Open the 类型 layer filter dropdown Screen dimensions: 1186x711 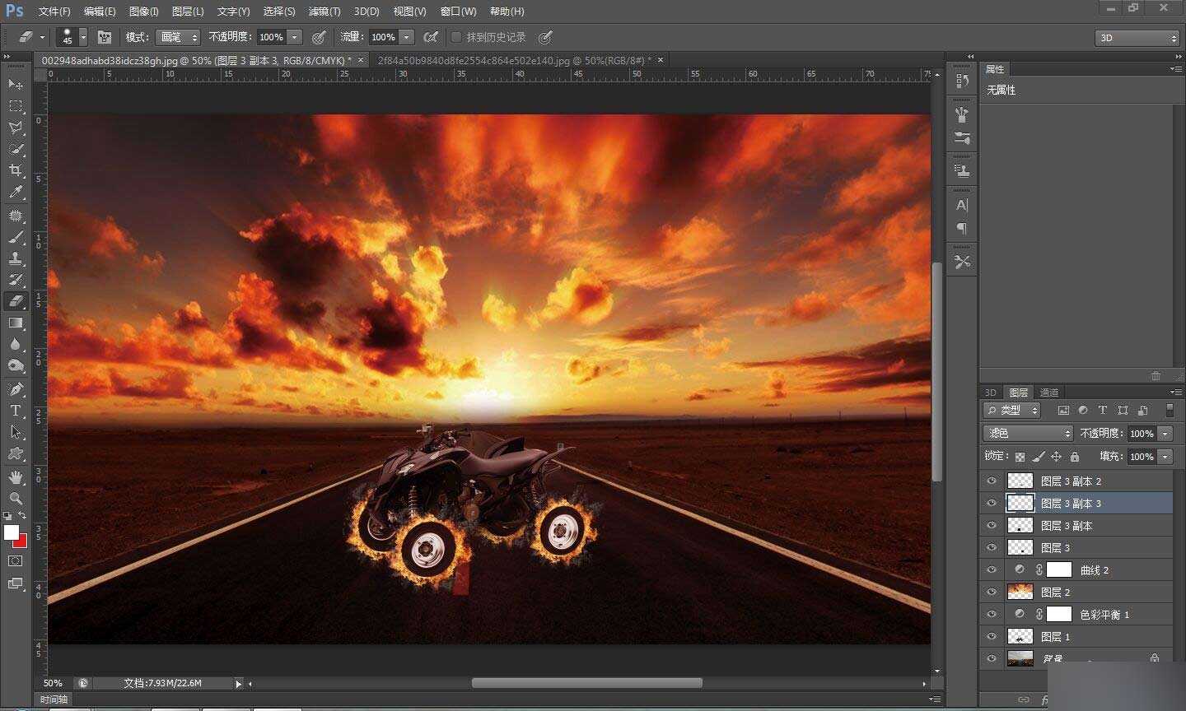point(1012,410)
